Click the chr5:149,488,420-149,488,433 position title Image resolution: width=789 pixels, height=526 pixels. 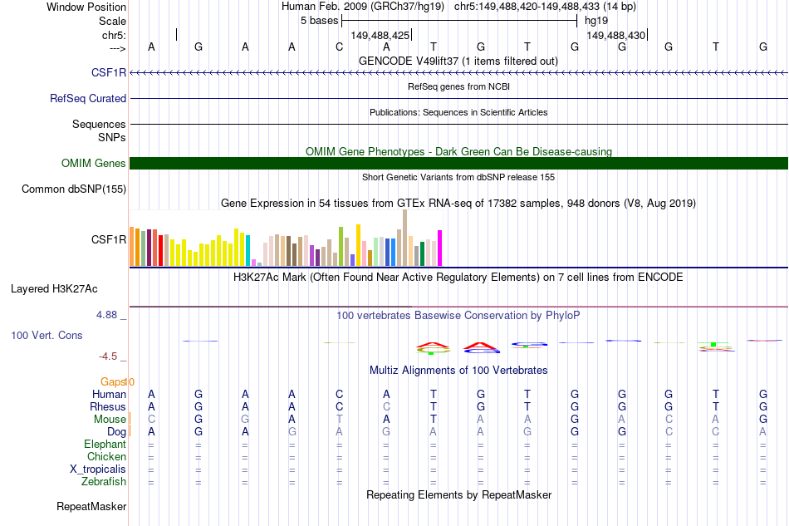tap(545, 7)
